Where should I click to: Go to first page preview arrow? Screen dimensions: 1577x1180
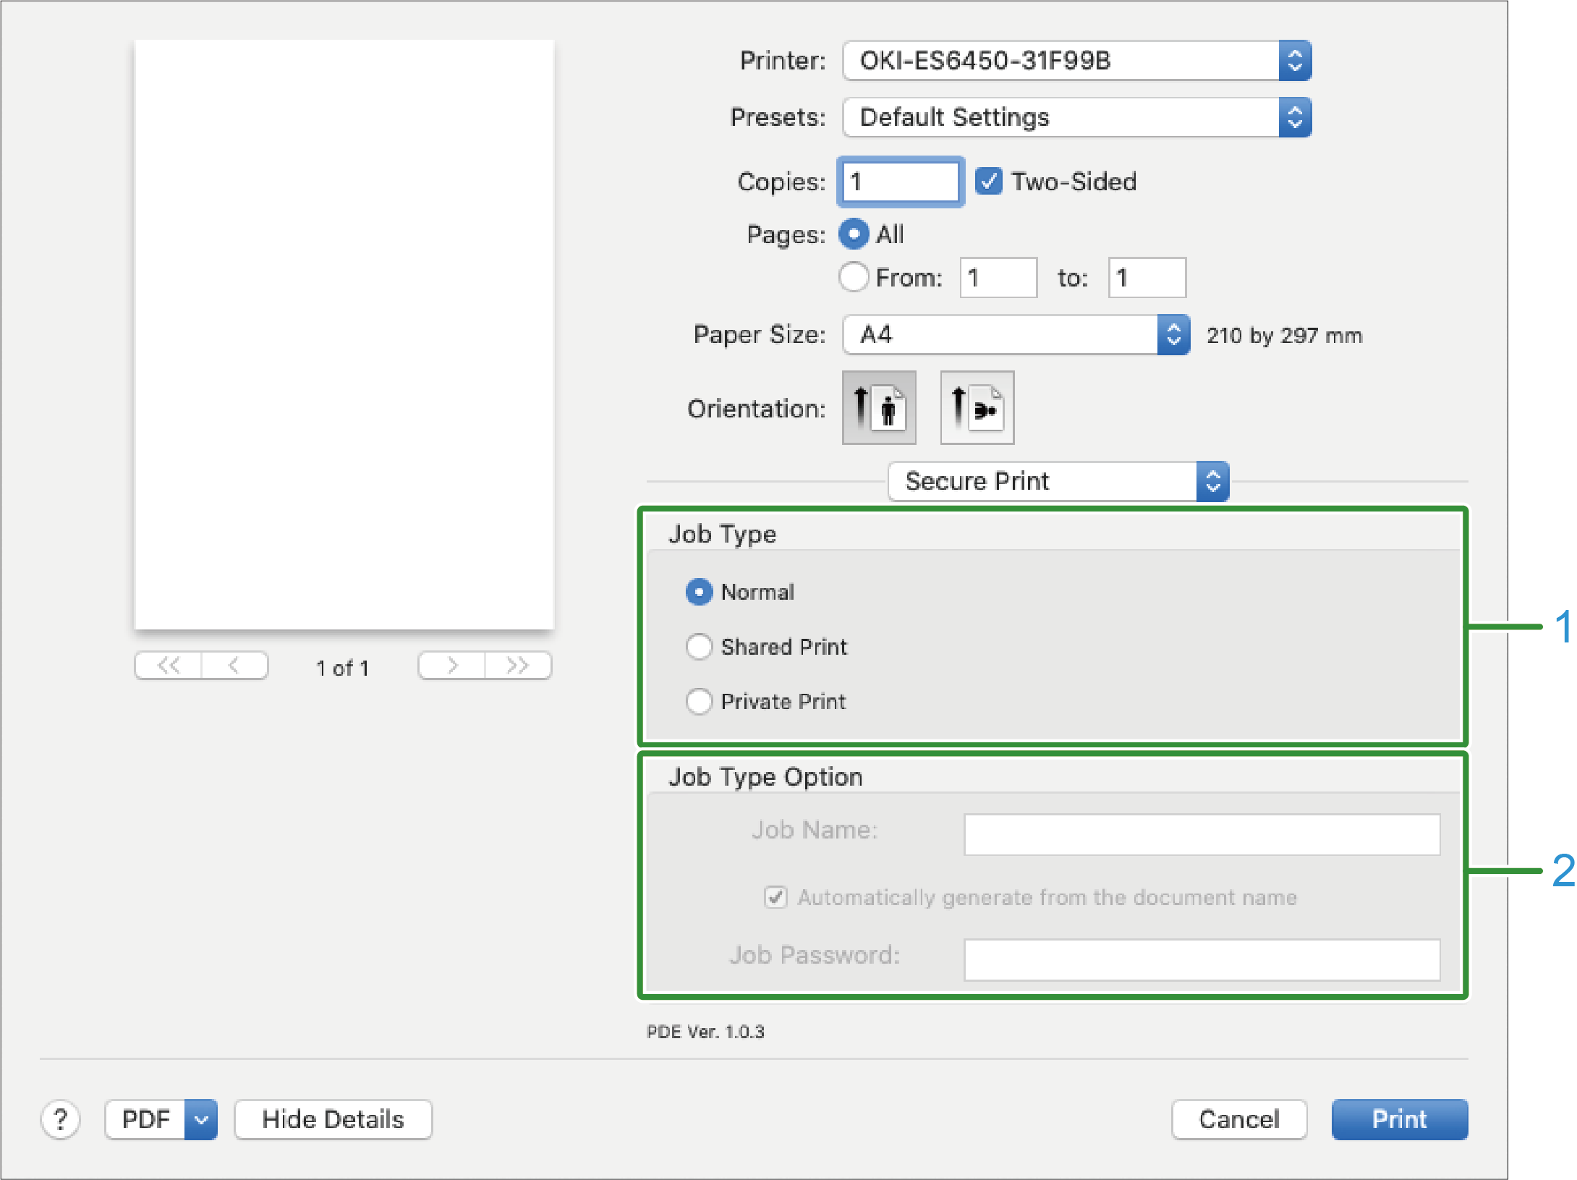169,666
